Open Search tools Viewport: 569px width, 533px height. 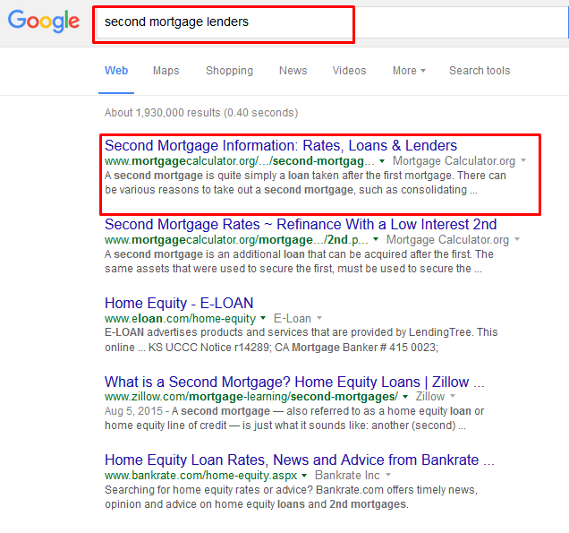(x=480, y=71)
